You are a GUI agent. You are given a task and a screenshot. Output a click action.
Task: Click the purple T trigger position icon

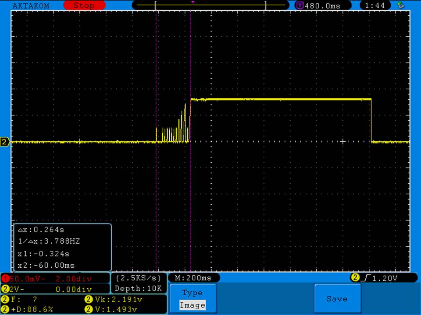pyautogui.click(x=300, y=6)
